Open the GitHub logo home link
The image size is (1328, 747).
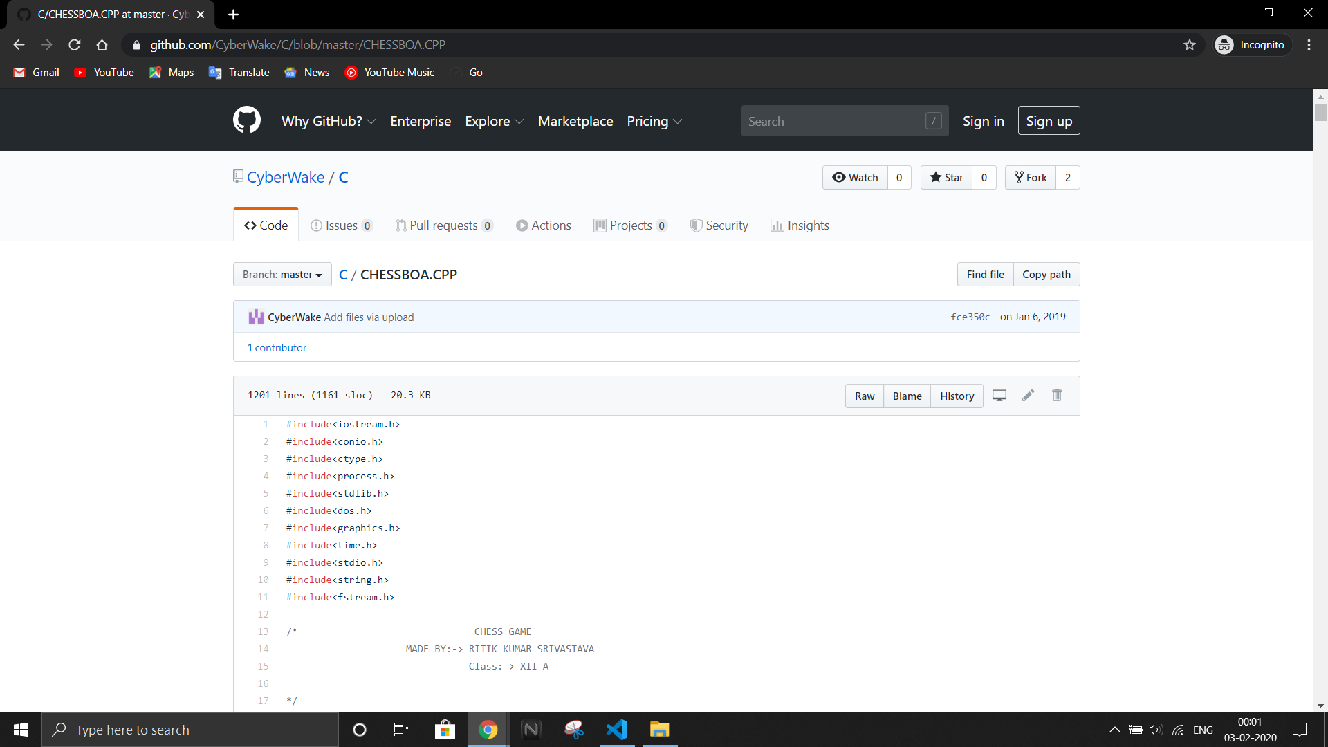pyautogui.click(x=247, y=120)
